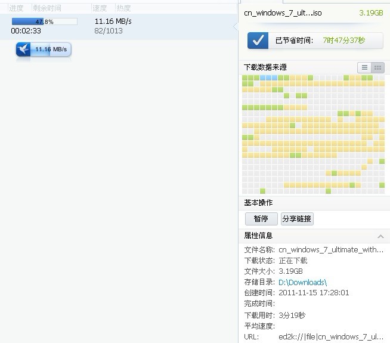The image size is (390, 343).
Task: Click the 文件大小 3.19GB value
Action: (x=290, y=271)
